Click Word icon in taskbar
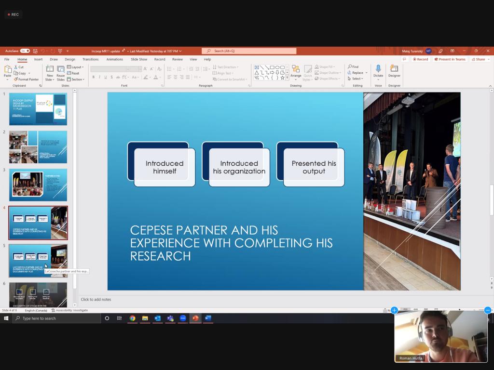The height and width of the screenshot is (370, 494). [208, 318]
